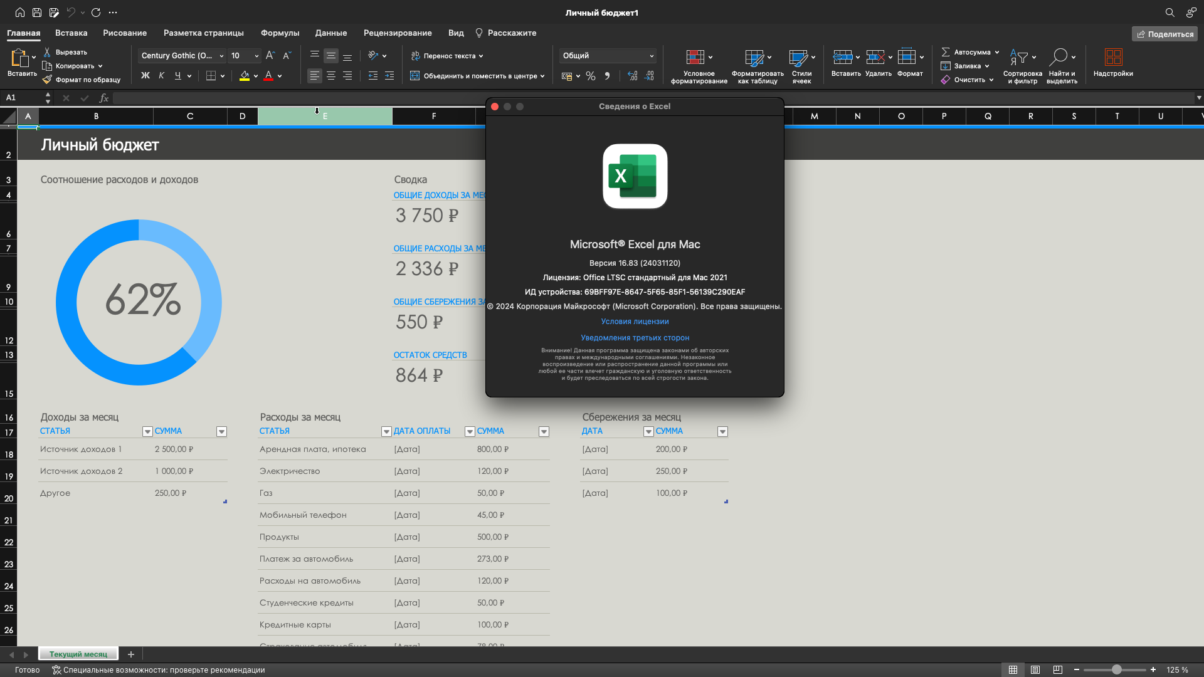Image resolution: width=1204 pixels, height=677 pixels.
Task: Toggle center text alignment
Action: tap(330, 76)
